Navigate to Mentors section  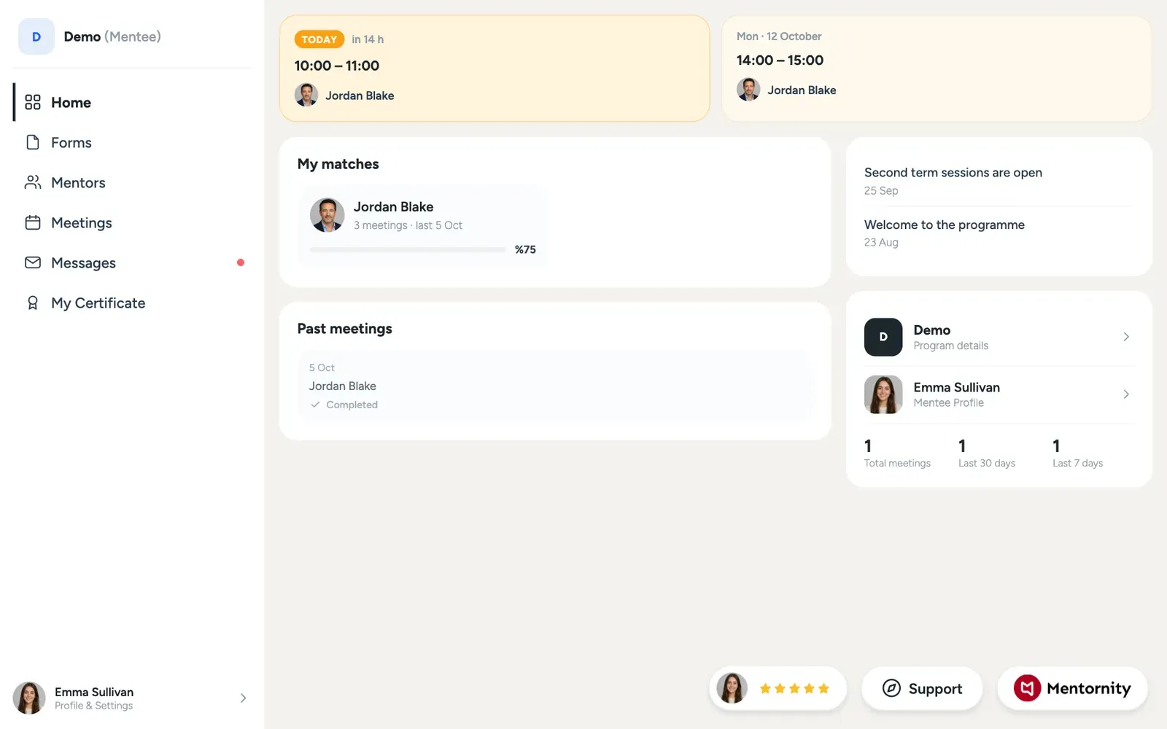(x=133, y=182)
